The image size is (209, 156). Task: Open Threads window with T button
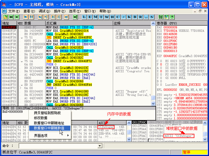click(101, 17)
